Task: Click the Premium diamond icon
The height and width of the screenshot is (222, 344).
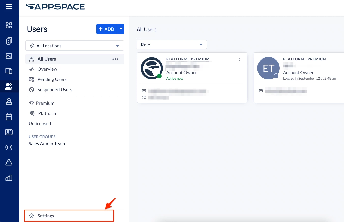Action: coord(32,103)
